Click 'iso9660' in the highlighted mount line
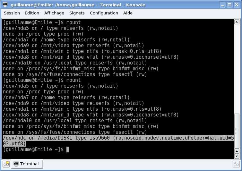242x171 pixels. click(x=99, y=138)
